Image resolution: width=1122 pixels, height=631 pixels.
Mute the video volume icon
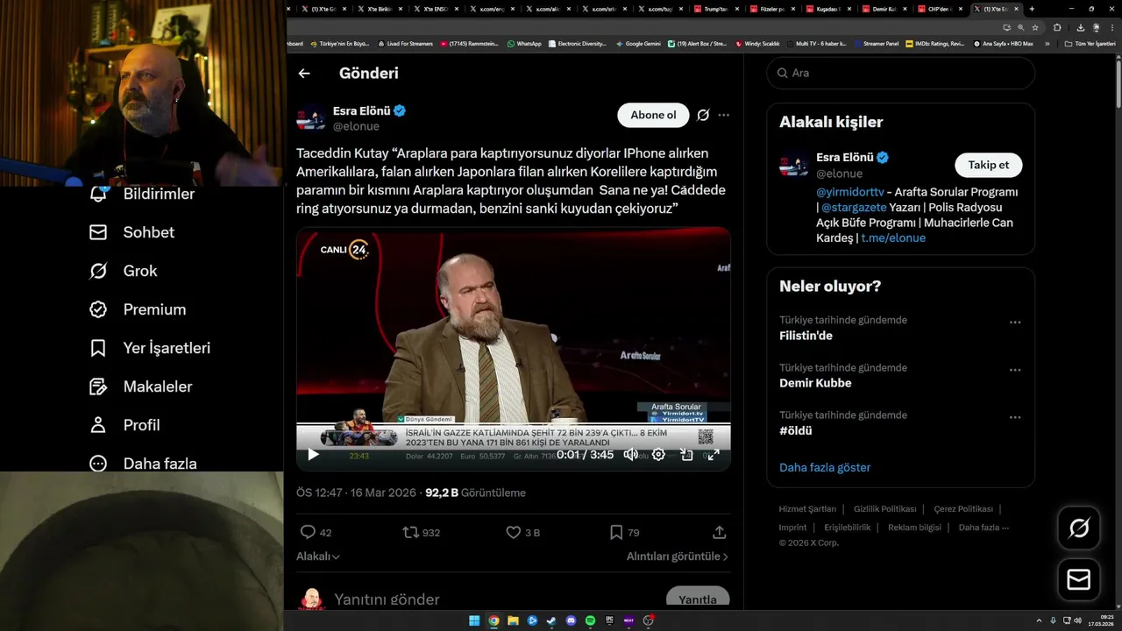630,454
